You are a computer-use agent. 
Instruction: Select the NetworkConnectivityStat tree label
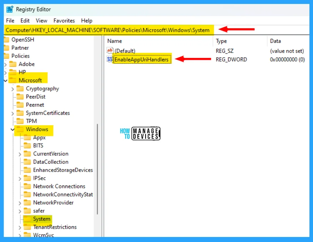point(63,194)
